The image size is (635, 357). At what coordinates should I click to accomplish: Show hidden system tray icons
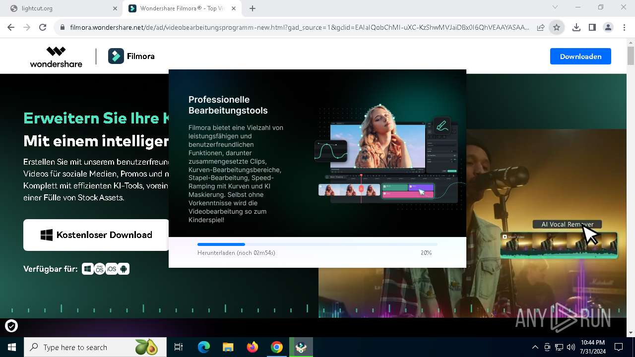[535, 347]
